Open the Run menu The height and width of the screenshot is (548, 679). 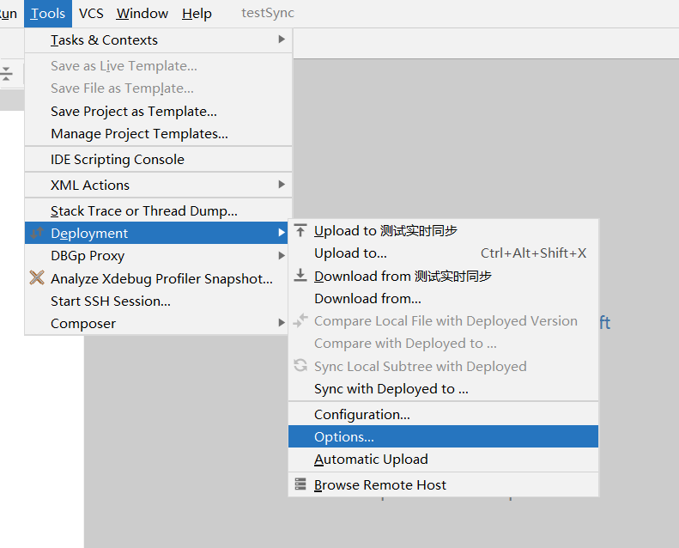tap(9, 14)
